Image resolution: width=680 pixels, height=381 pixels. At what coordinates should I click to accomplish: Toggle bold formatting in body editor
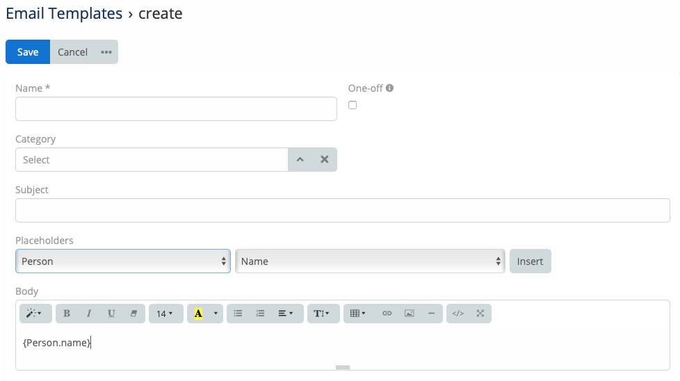point(67,314)
